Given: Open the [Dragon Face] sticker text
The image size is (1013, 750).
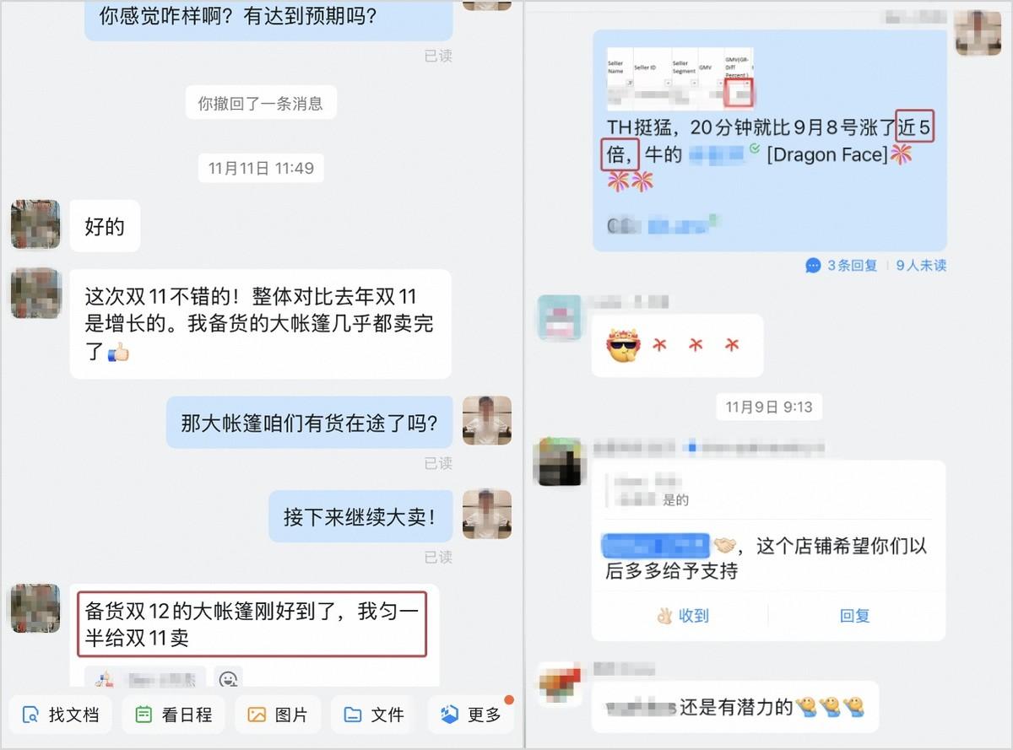Looking at the screenshot, I should point(826,154).
